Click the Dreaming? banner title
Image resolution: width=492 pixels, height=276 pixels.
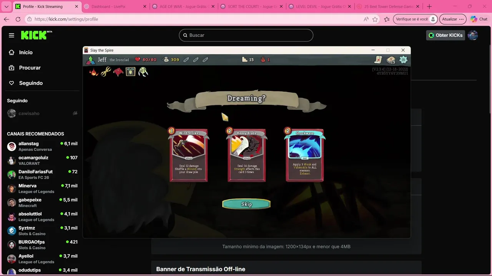[246, 99]
